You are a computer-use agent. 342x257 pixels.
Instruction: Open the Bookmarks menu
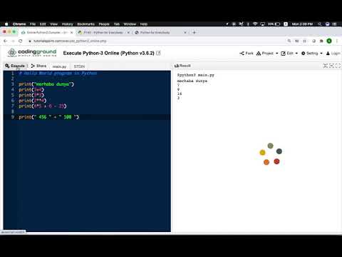point(85,24)
